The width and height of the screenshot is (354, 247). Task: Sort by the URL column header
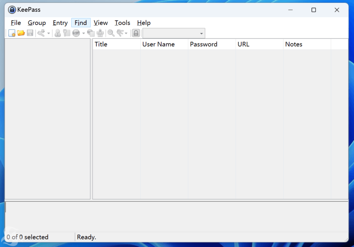click(x=260, y=44)
